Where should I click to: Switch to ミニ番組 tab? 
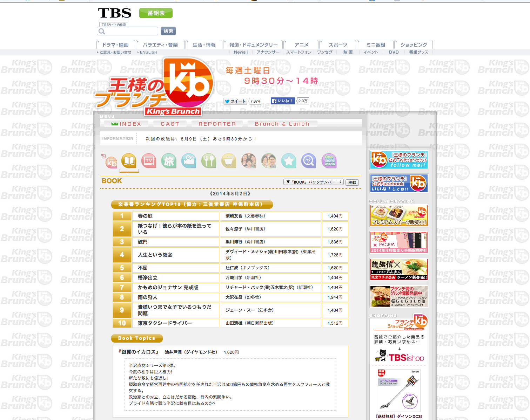click(x=375, y=45)
